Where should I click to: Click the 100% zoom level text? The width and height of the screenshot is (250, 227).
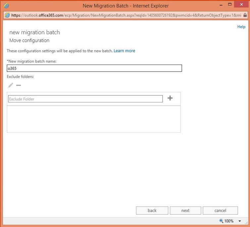[229, 221]
